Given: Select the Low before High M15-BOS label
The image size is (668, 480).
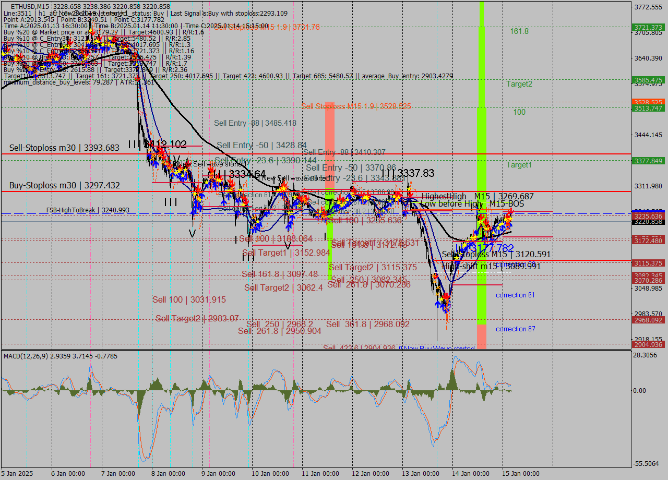Looking at the screenshot, I should pyautogui.click(x=472, y=203).
